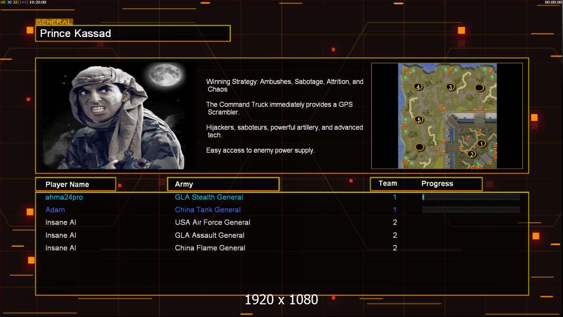Click the Prince Kassad general name box
Image resolution: width=563 pixels, height=317 pixels.
(x=133, y=33)
